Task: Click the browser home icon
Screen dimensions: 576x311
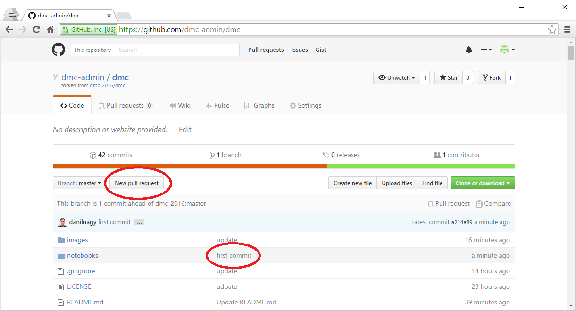Action: (x=50, y=29)
